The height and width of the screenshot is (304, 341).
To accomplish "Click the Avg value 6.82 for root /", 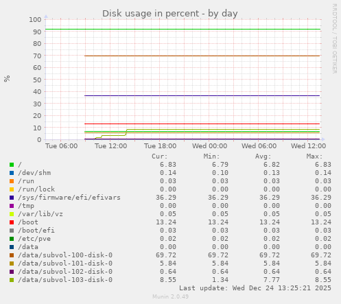I will coord(272,165).
